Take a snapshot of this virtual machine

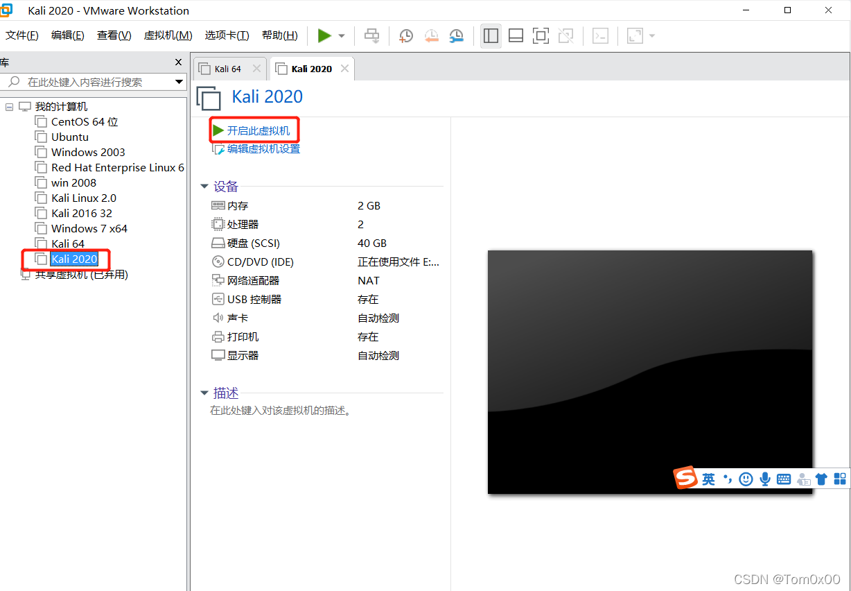[x=406, y=35]
